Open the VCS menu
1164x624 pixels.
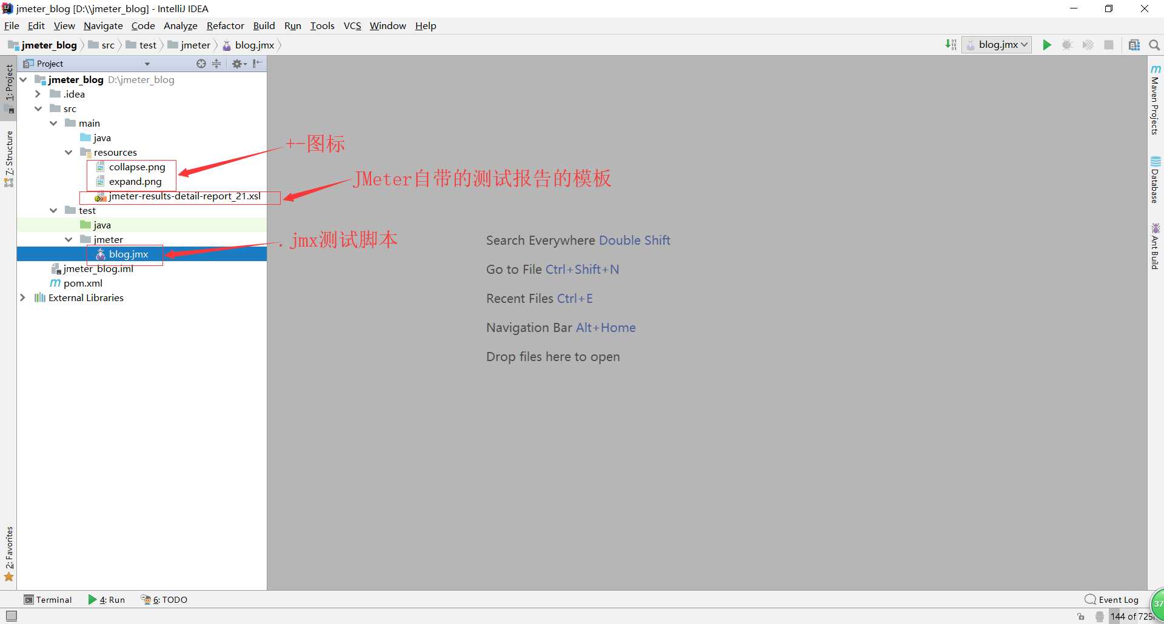pyautogui.click(x=352, y=25)
